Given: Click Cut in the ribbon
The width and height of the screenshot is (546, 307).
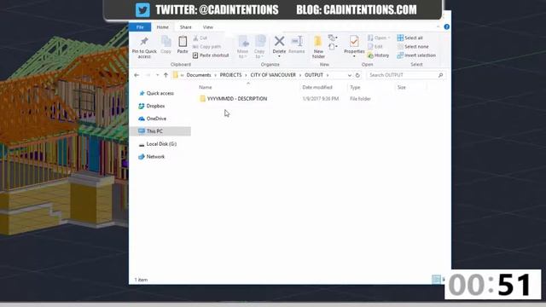Looking at the screenshot, I should (200, 38).
